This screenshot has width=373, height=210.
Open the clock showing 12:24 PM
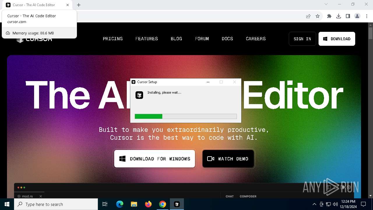point(348,204)
